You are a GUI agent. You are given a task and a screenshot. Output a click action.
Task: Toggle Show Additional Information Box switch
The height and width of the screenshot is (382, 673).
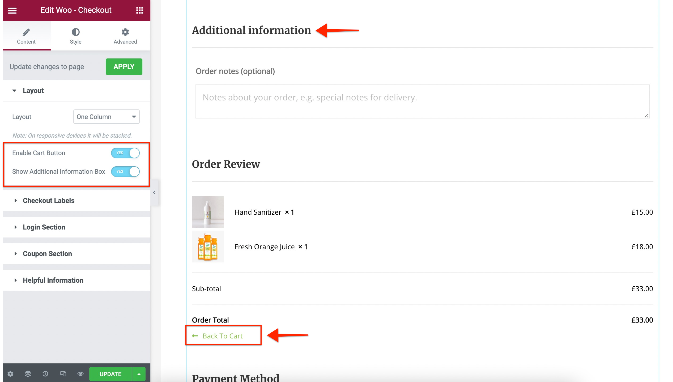[125, 172]
